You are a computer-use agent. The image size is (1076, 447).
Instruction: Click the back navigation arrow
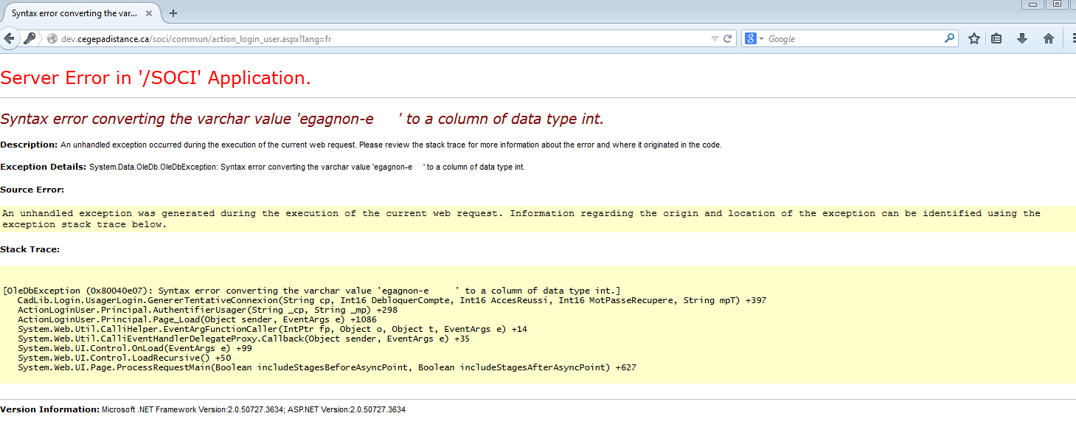click(x=9, y=38)
